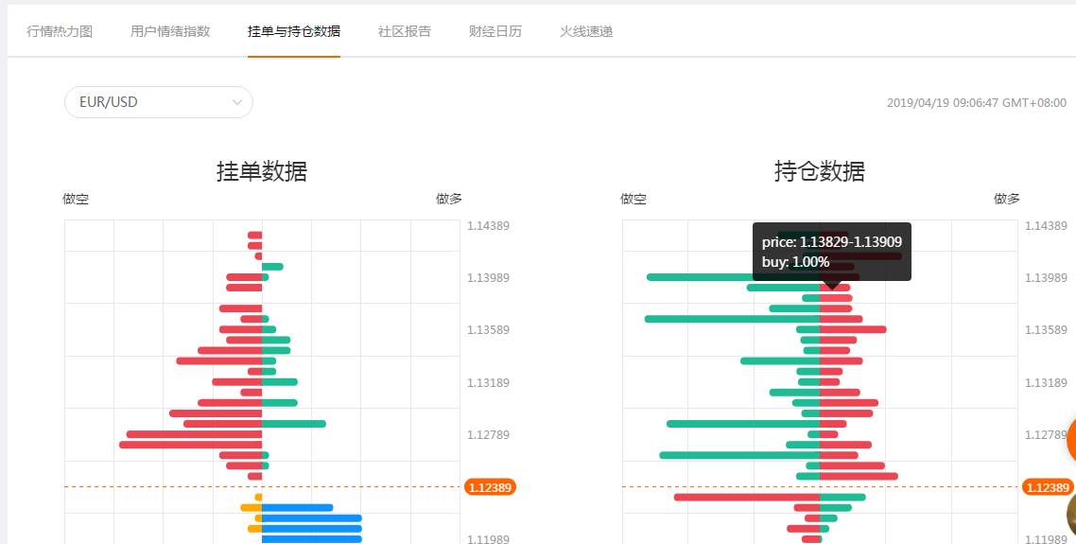The width and height of the screenshot is (1076, 544).
Task: Click the price 1.13829-1.13909 tooltip
Action: [832, 252]
